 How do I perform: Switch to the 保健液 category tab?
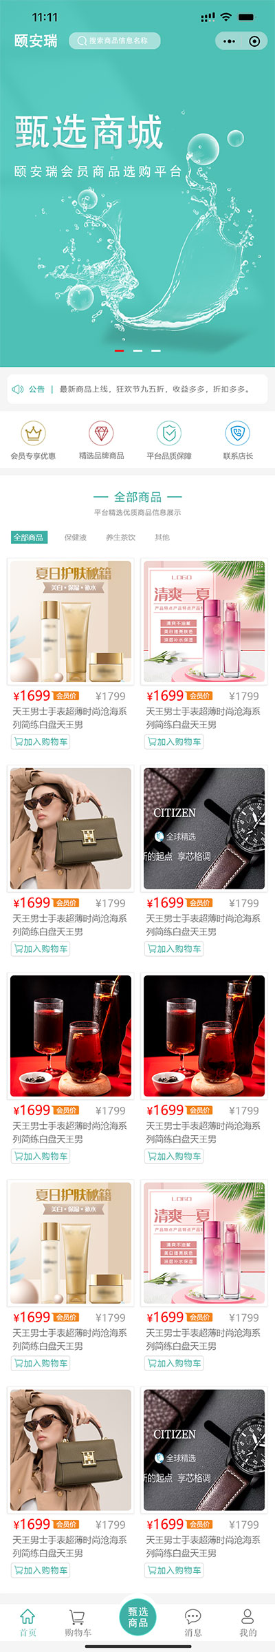click(x=76, y=538)
